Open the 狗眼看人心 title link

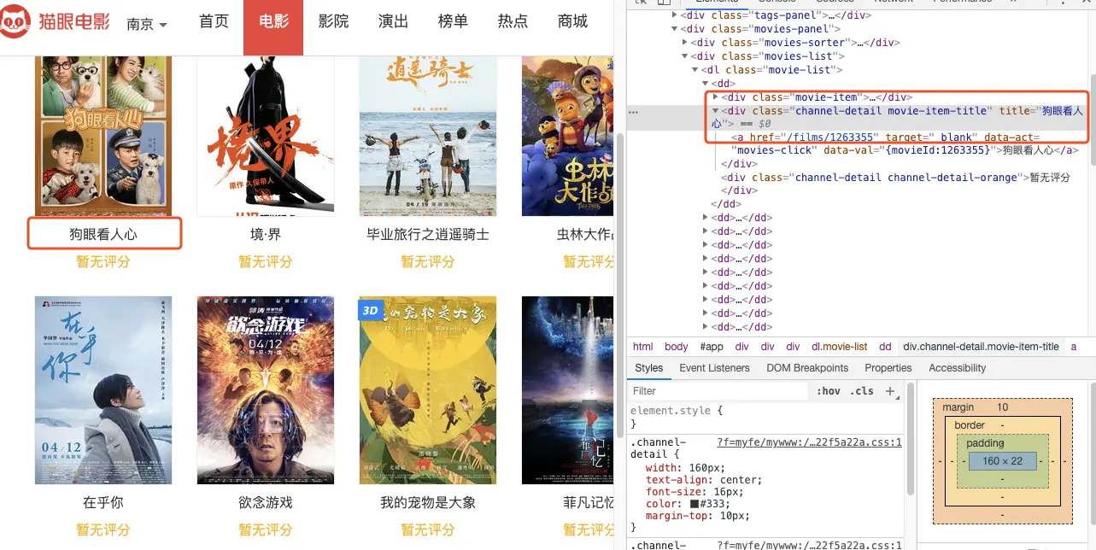point(103,234)
